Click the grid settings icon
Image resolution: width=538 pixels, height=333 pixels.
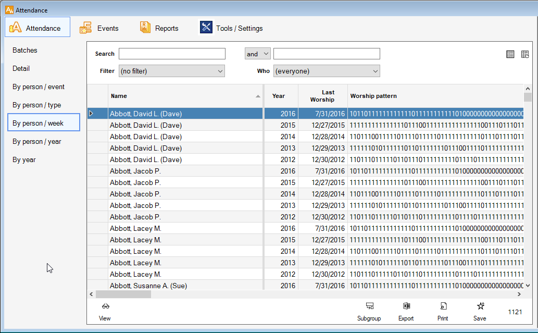click(x=525, y=54)
